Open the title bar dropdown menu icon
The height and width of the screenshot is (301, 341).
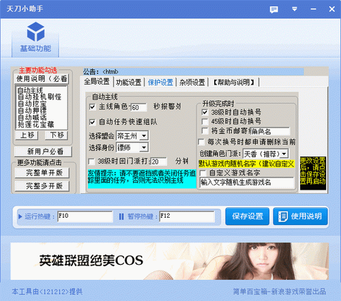point(295,9)
